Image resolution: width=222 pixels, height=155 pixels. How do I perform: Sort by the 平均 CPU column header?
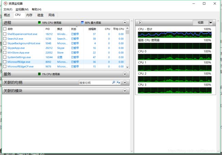click(x=119, y=29)
